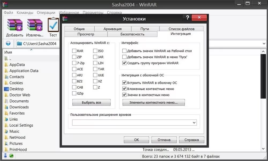Viewport: 268px width, 161px height.
Task: Click the Тест clipboard toolbar icon
Action: pos(53,25)
